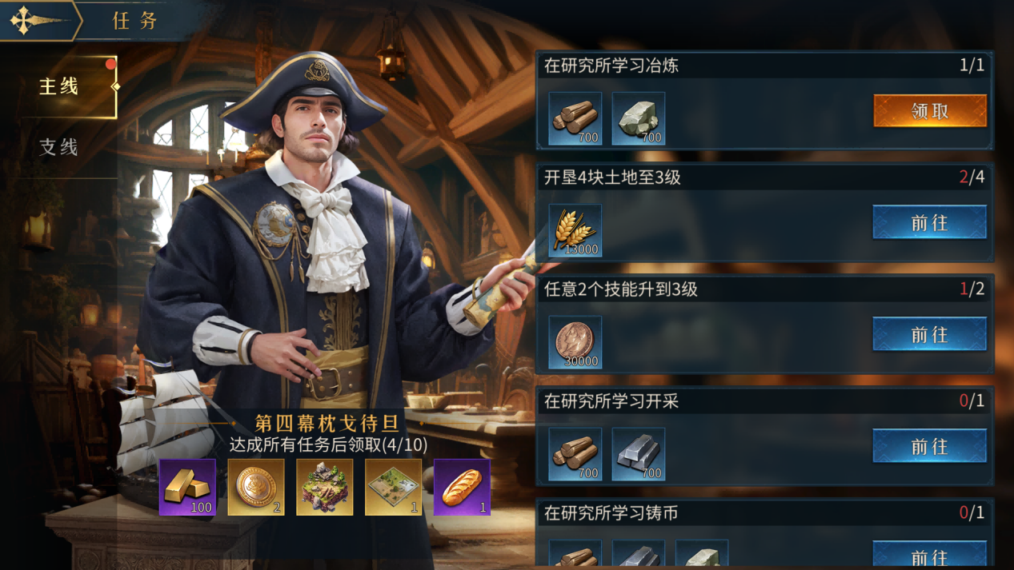This screenshot has height=570, width=1014.
Task: Click the back arrow emblem beside 任务
Action: (36, 21)
